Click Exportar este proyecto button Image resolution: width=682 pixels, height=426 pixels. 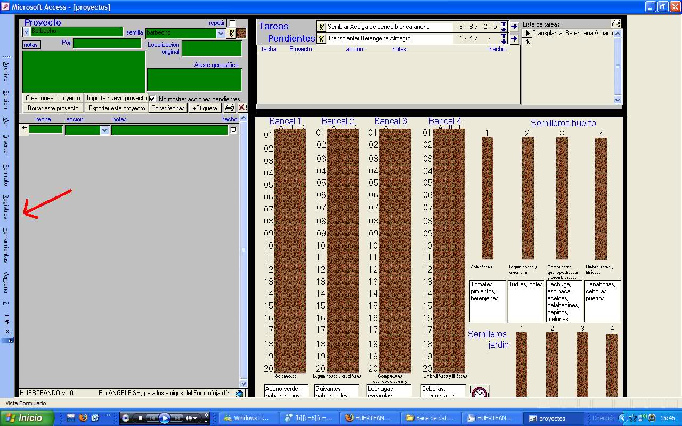pyautogui.click(x=117, y=108)
